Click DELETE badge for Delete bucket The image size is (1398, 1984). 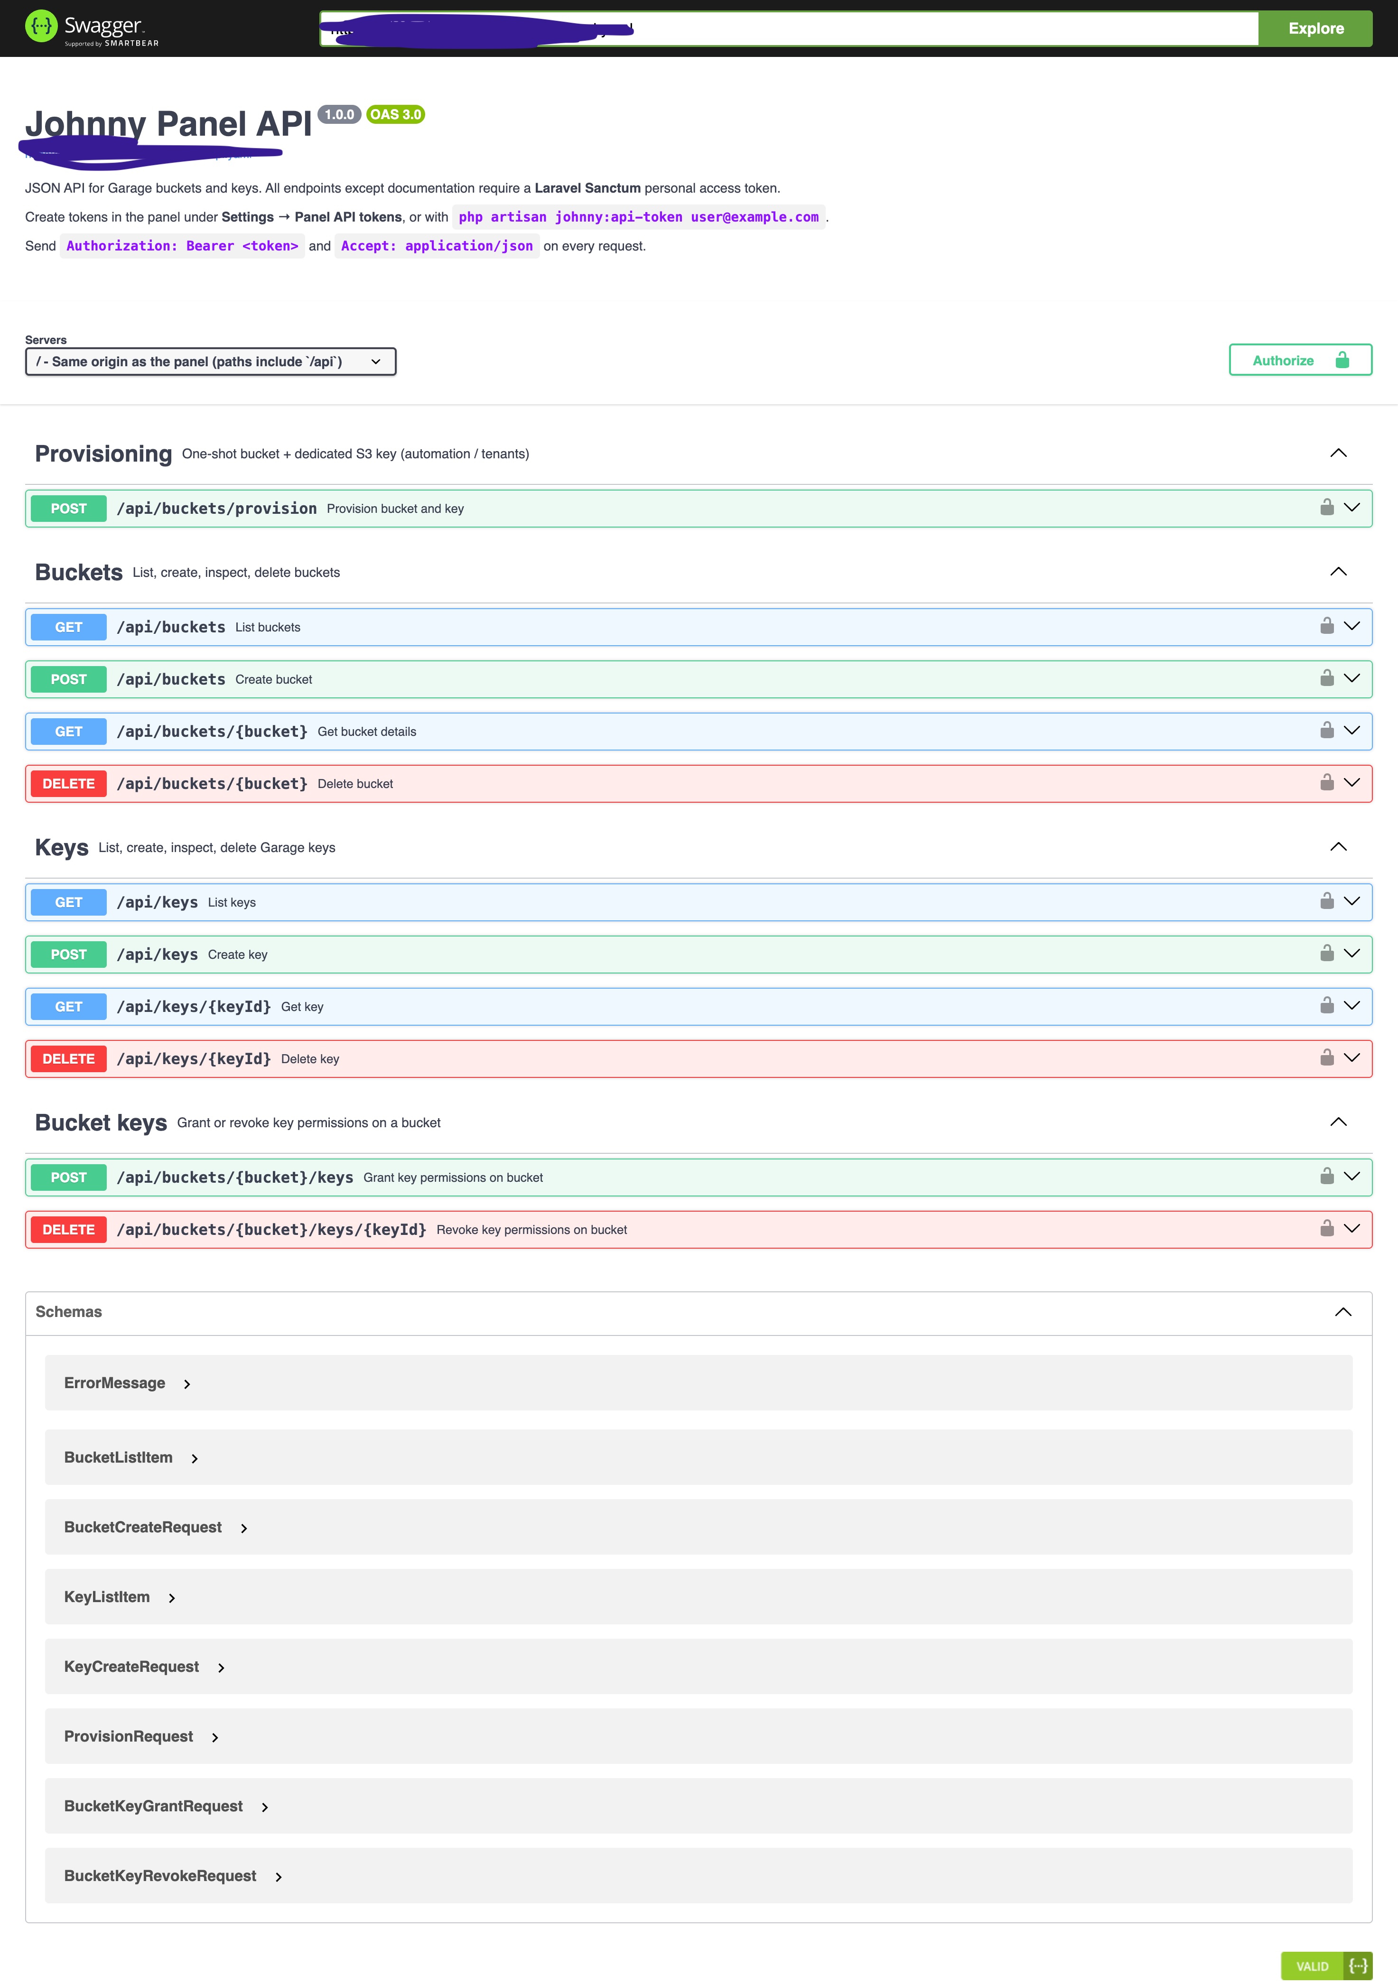click(68, 783)
